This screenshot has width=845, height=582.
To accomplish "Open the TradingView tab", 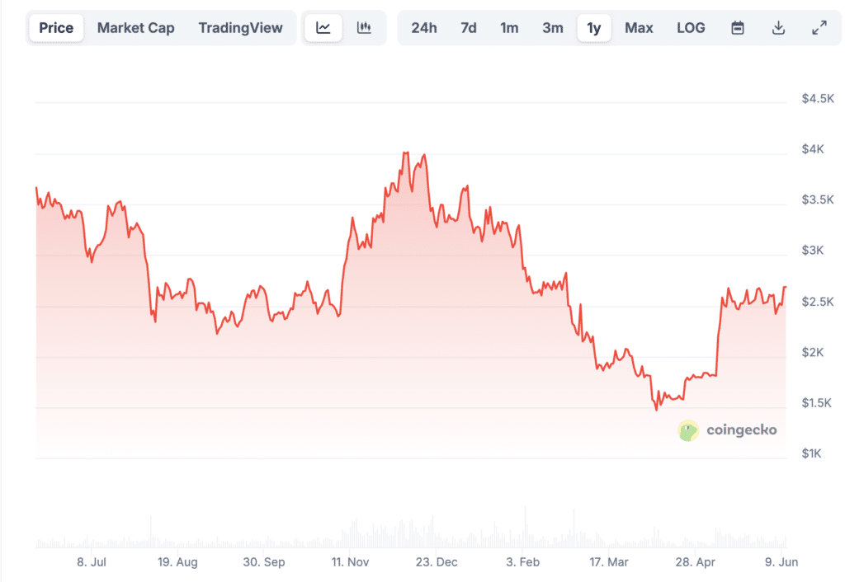I will pos(240,28).
